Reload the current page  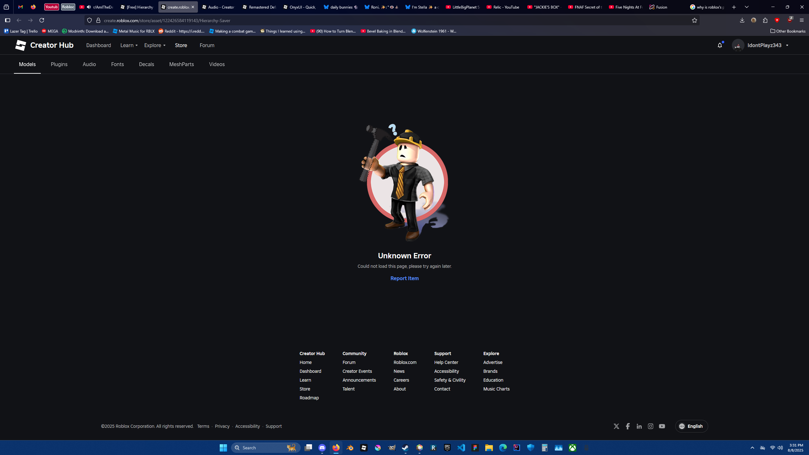coord(42,20)
